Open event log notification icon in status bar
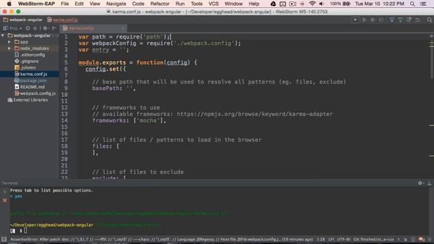The width and height of the screenshot is (434, 244). 422,239
